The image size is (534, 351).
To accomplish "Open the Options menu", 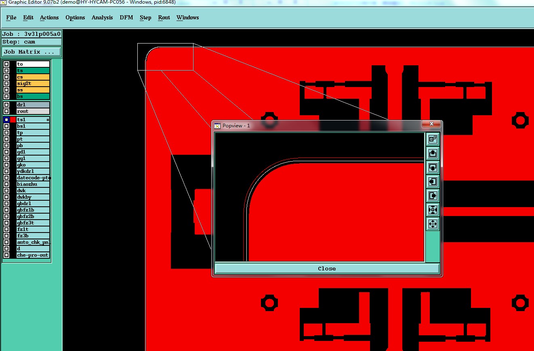I will click(75, 18).
